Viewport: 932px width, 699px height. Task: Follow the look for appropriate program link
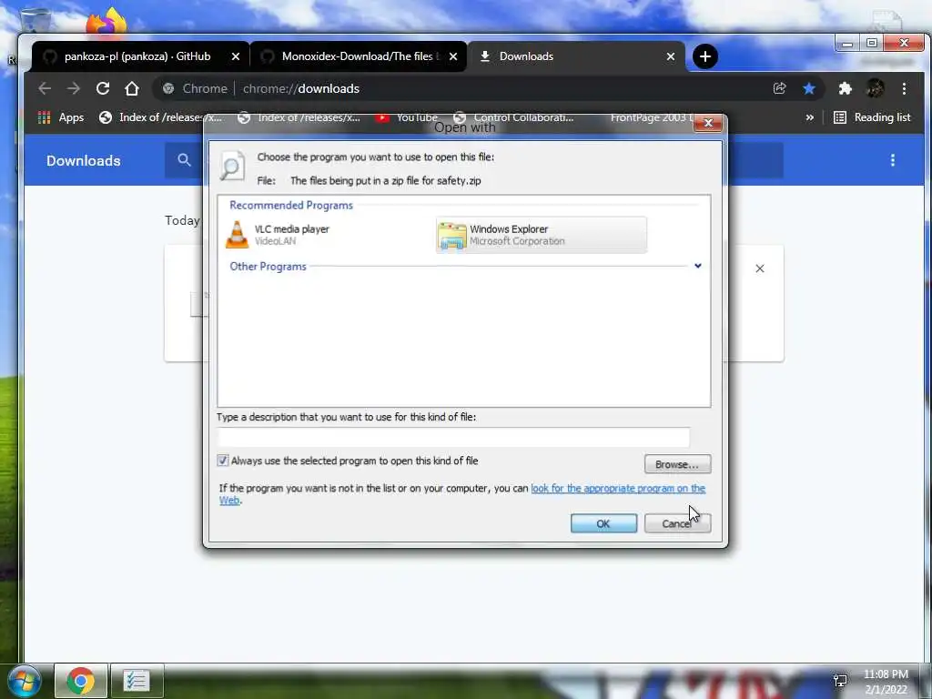point(618,488)
